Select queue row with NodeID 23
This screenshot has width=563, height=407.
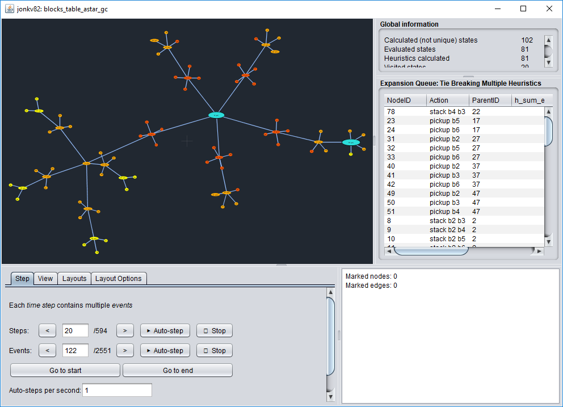[x=464, y=121]
